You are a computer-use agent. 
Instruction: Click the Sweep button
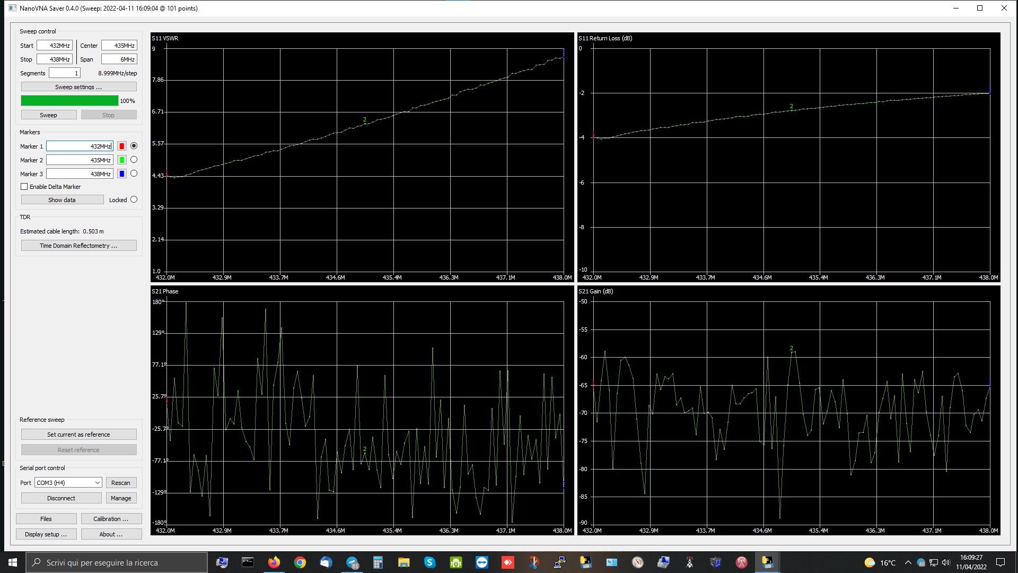pos(49,115)
